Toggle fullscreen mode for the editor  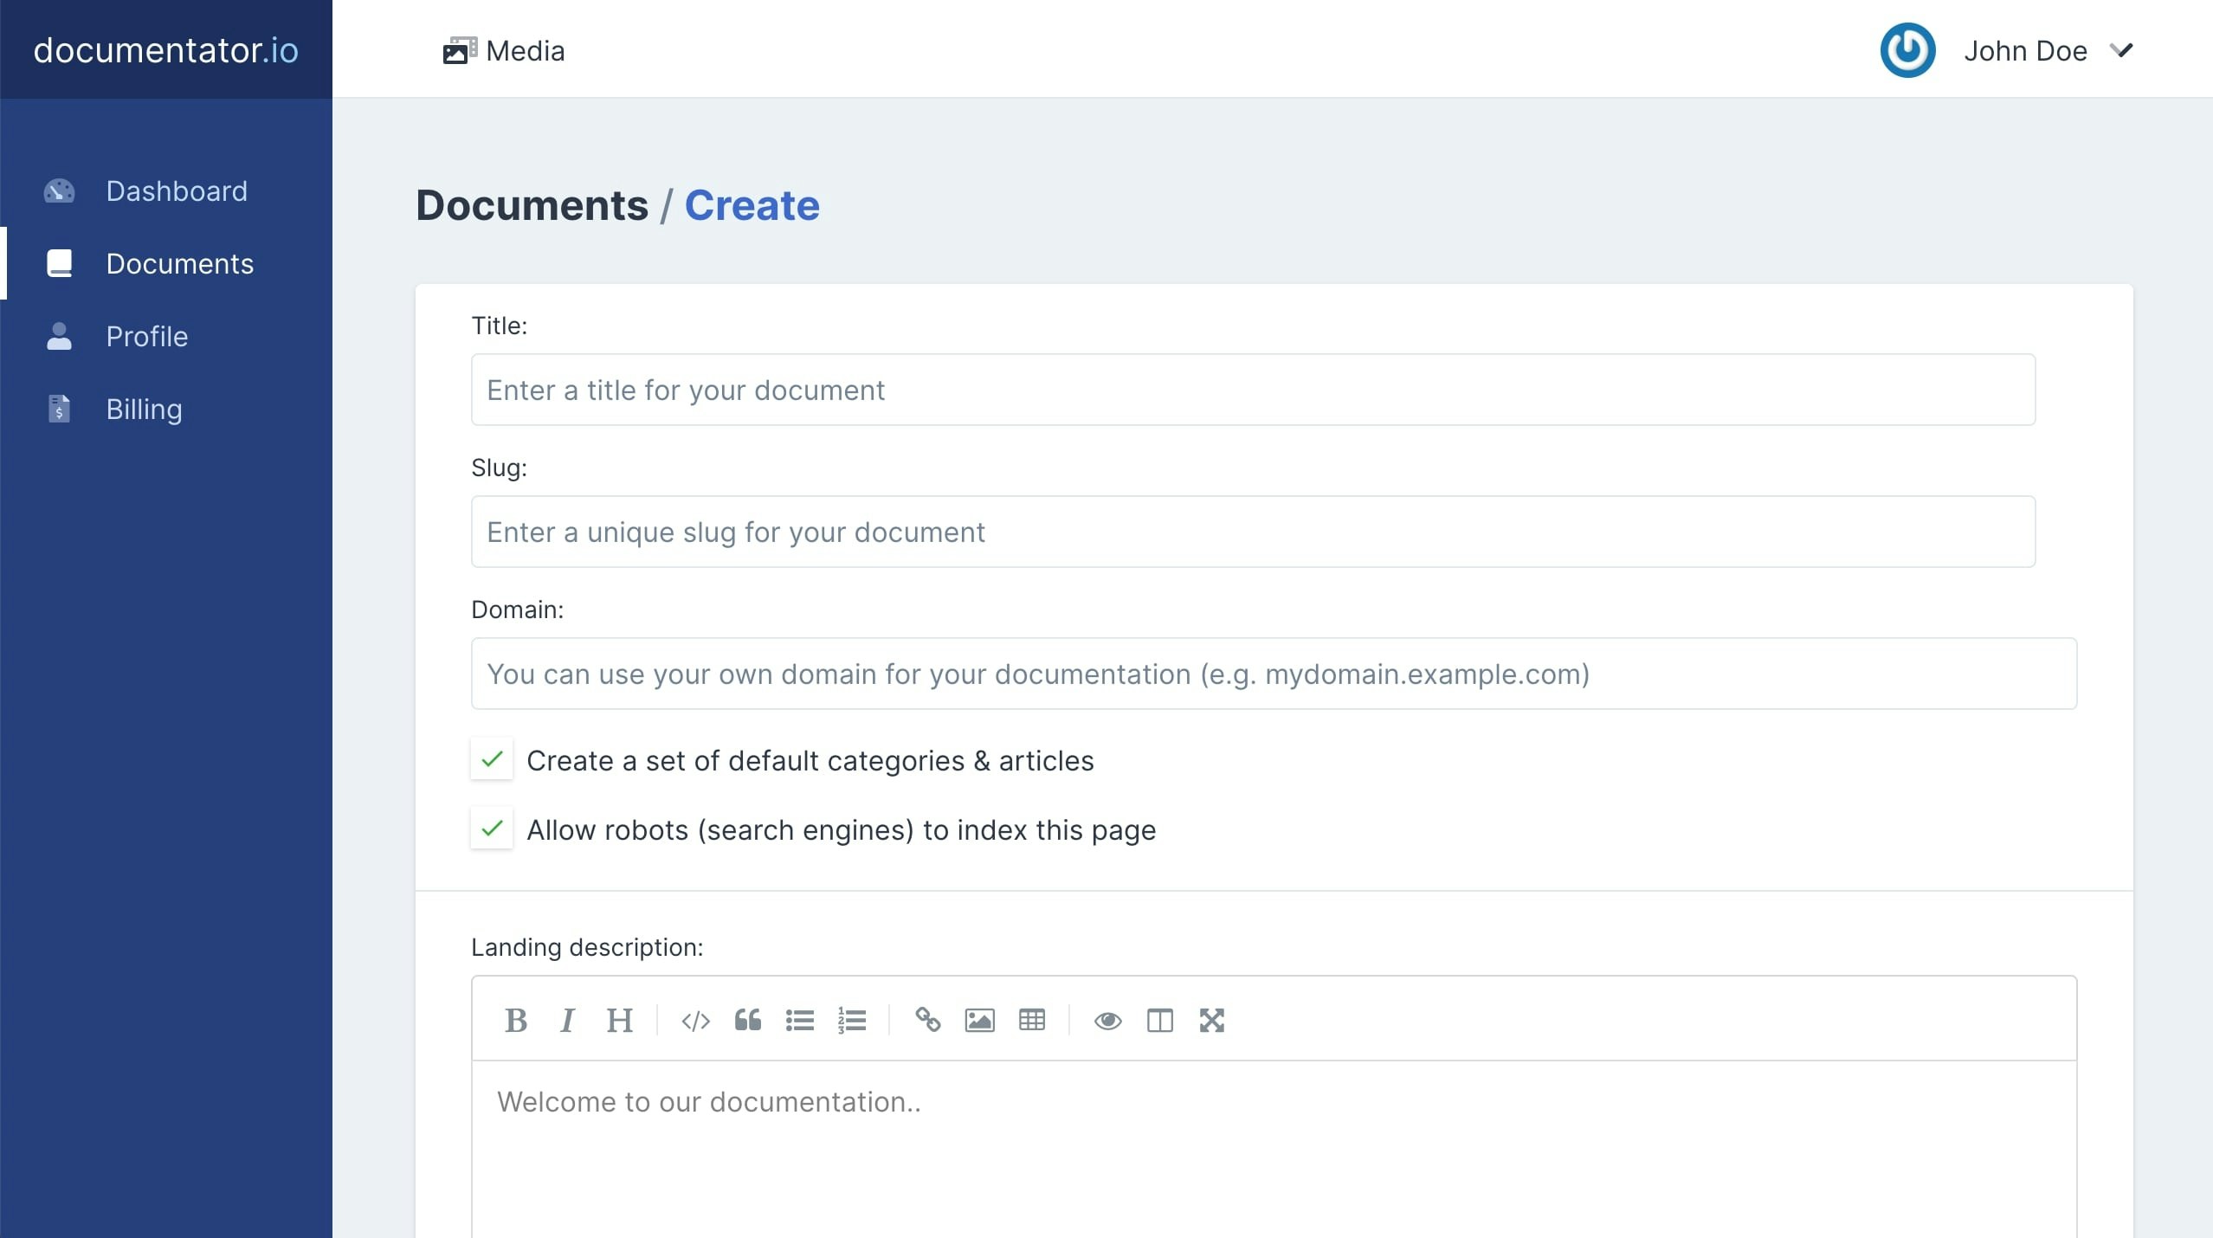1211,1020
